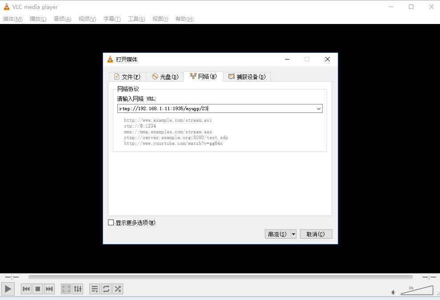Select the 网络(N) tab
Image resolution: width=440 pixels, height=300 pixels.
tap(204, 76)
